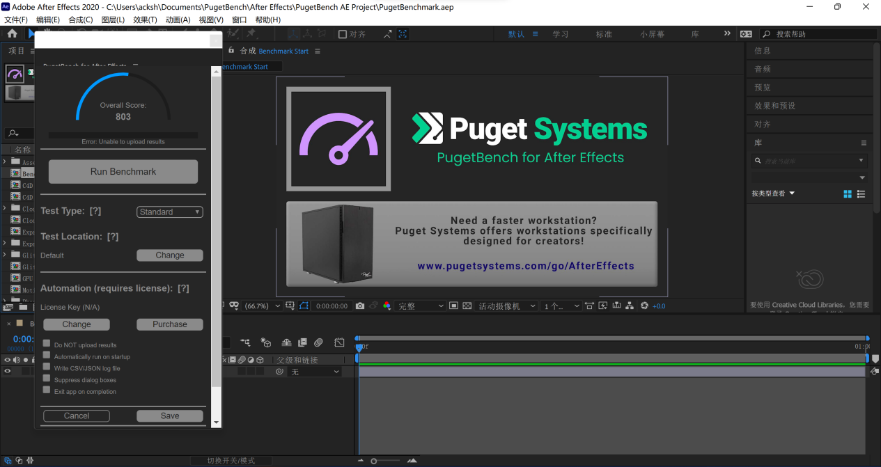The width and height of the screenshot is (881, 467).
Task: Open the Test Type Standard dropdown
Action: tap(170, 212)
